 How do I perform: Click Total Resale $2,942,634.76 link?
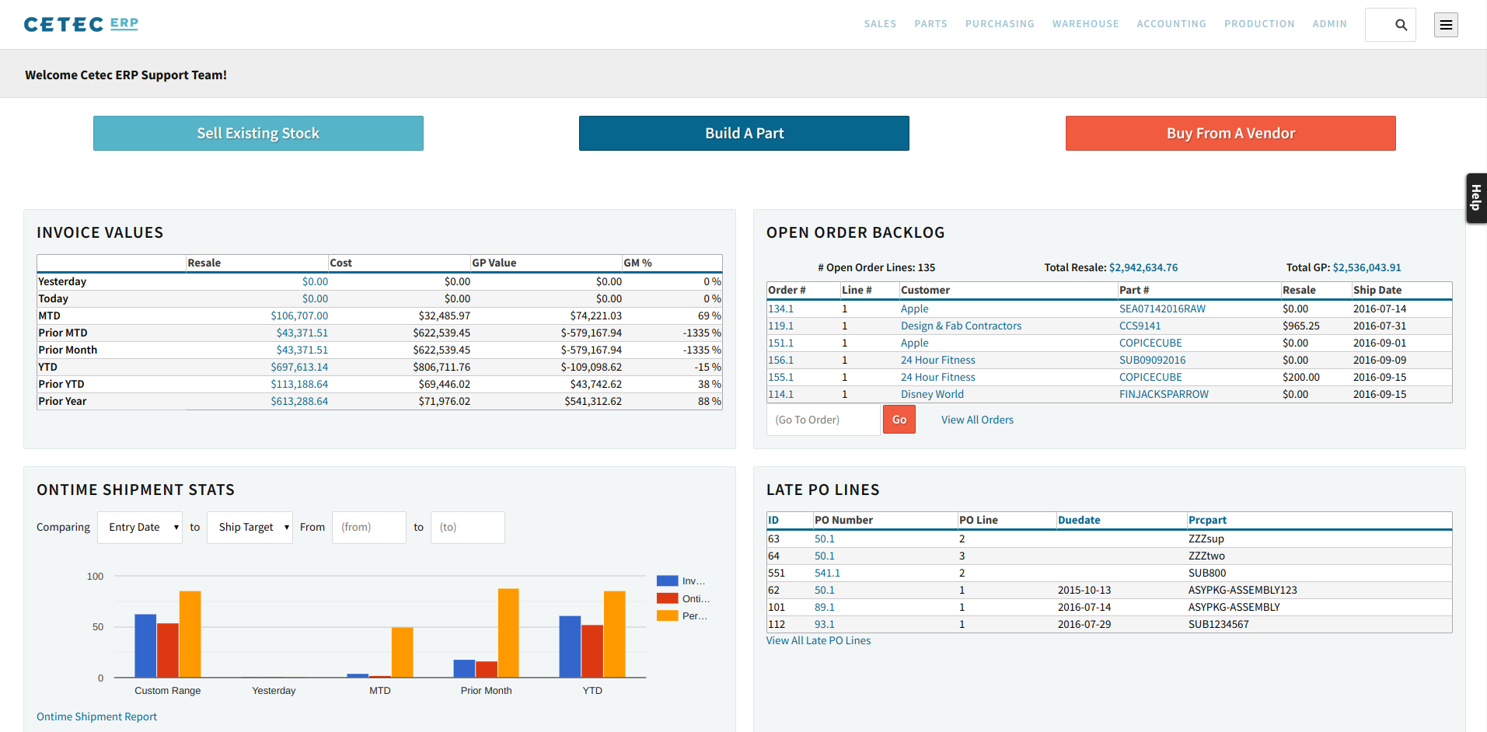(1143, 267)
